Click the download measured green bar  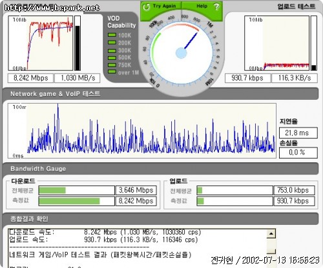tap(69, 201)
